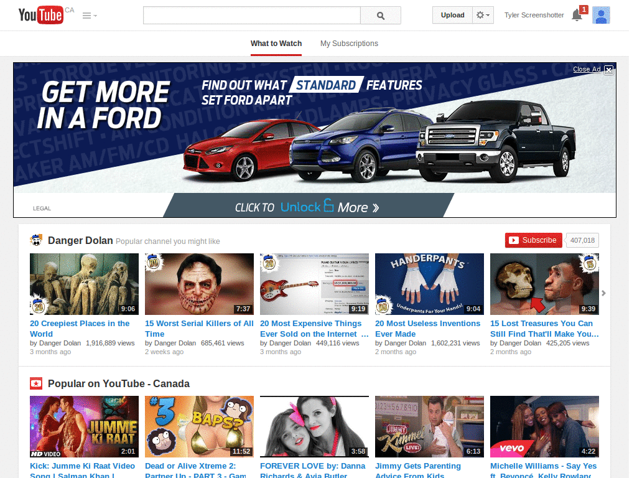Subscribe to Danger Dolan

tap(533, 240)
